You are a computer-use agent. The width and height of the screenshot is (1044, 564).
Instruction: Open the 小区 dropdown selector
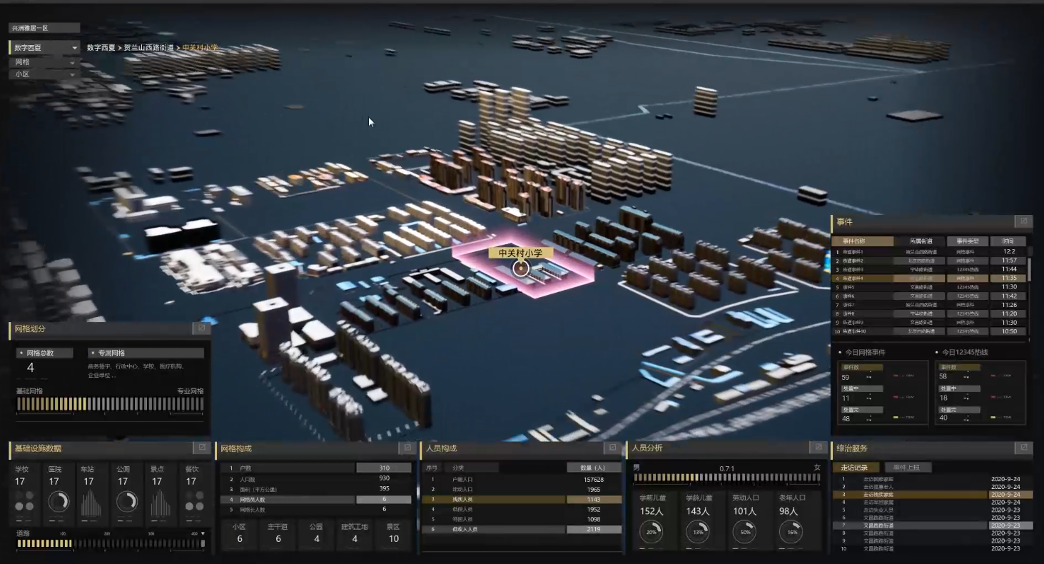44,74
